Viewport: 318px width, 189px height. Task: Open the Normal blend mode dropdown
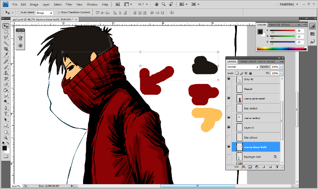[x=243, y=67]
